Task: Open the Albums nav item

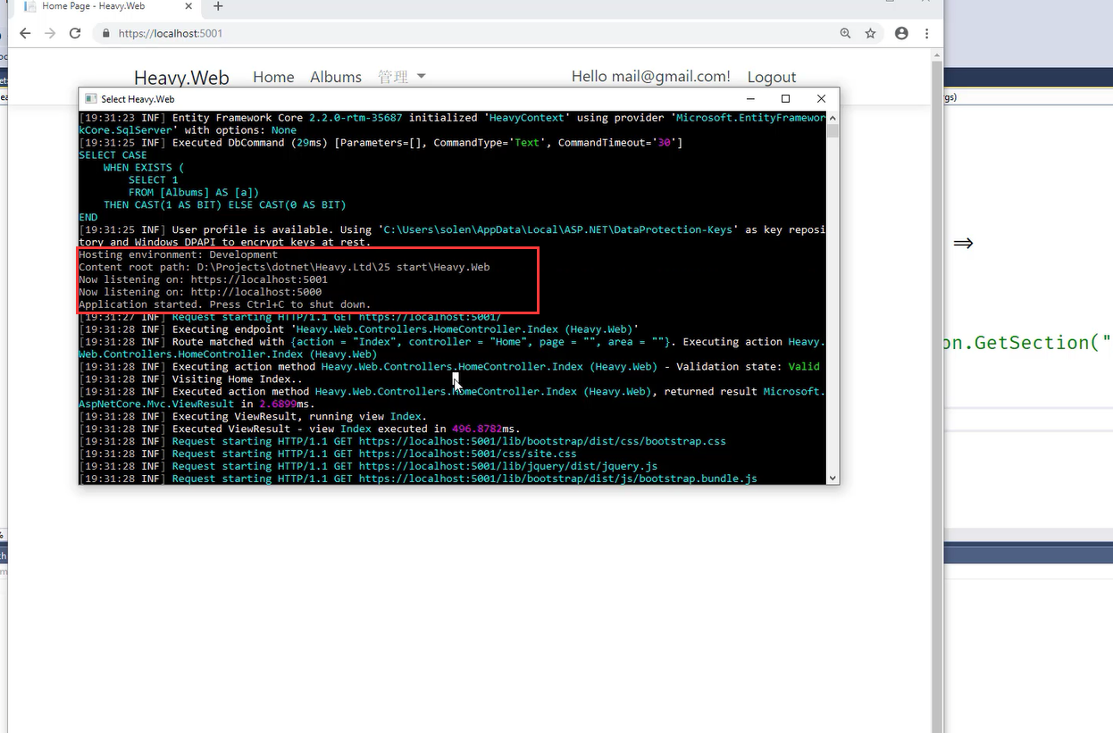Action: [x=336, y=77]
